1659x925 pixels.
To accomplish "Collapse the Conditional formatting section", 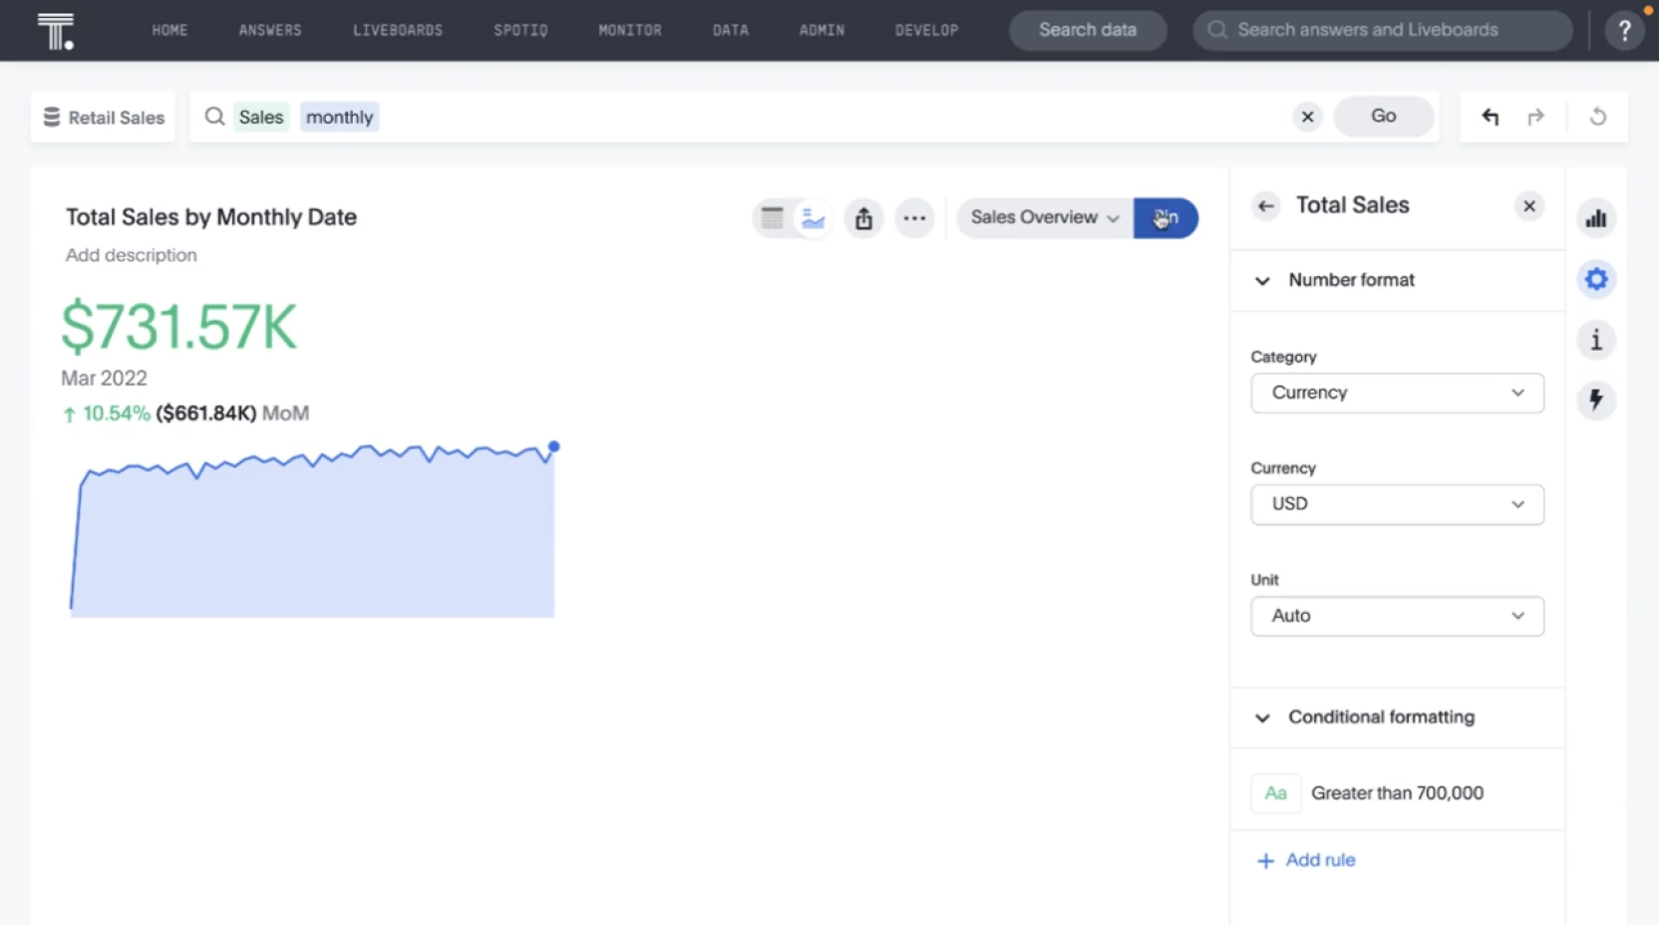I will pyautogui.click(x=1262, y=718).
